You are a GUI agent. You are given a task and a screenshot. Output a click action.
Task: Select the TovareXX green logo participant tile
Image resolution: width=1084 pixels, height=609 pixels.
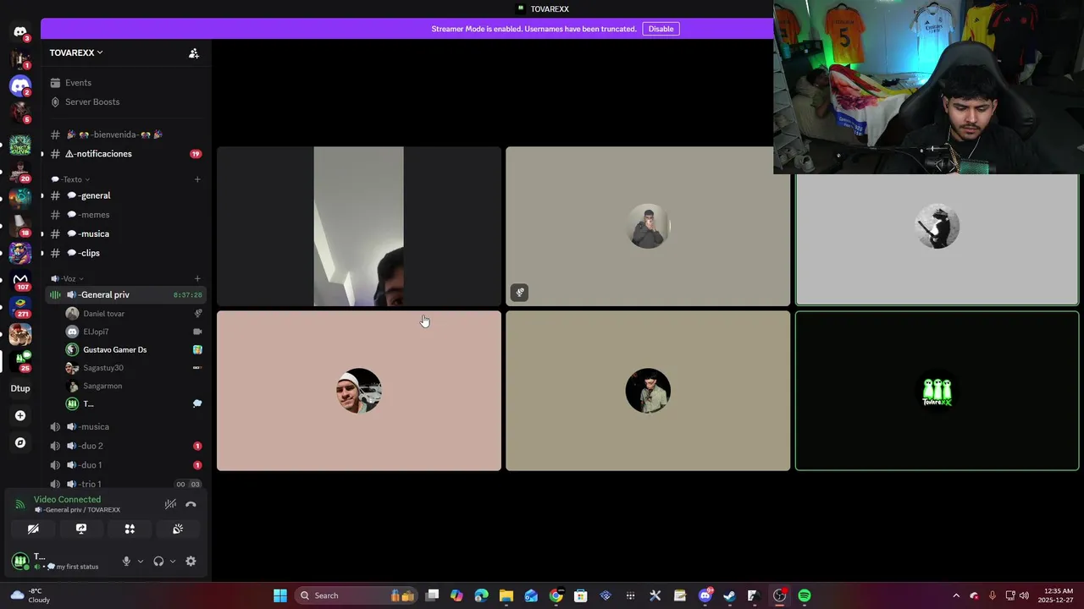pyautogui.click(x=937, y=391)
